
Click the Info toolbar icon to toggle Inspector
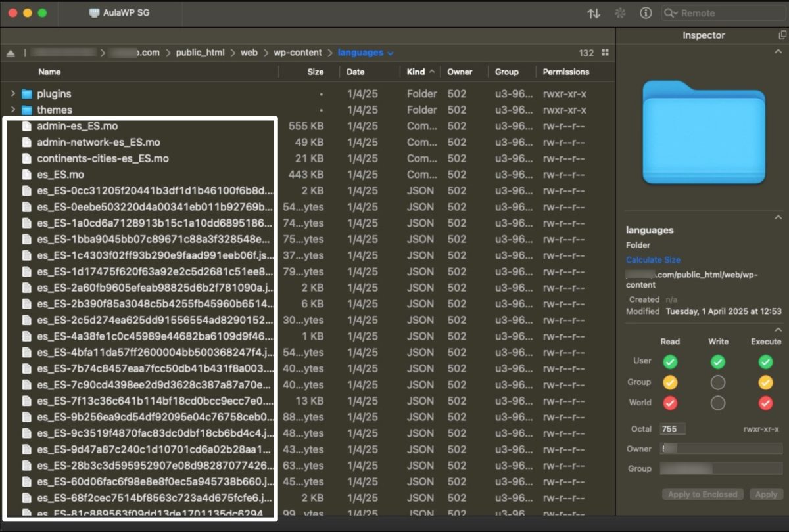click(645, 12)
